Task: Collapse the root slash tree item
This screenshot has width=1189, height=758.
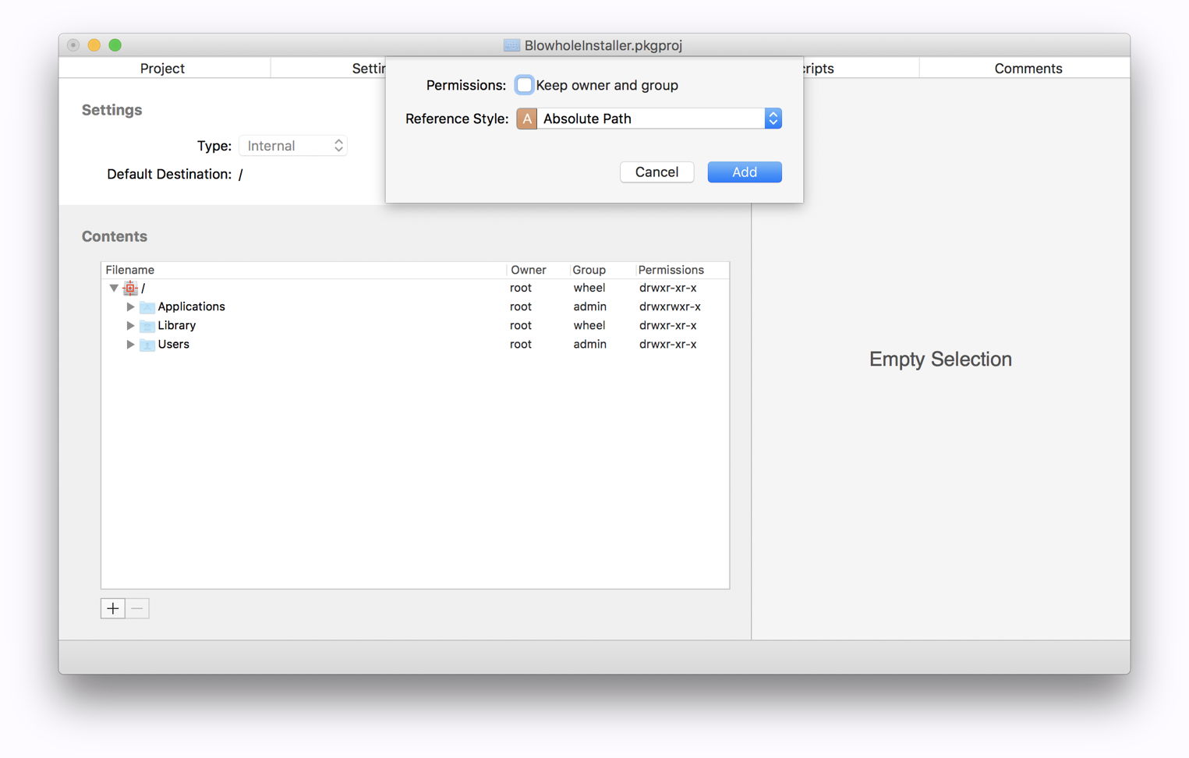Action: click(114, 288)
